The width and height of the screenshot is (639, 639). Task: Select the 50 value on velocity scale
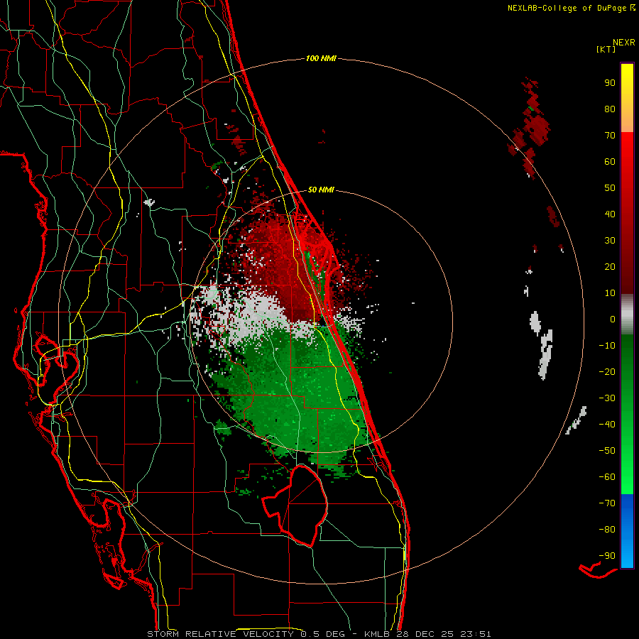click(x=610, y=188)
